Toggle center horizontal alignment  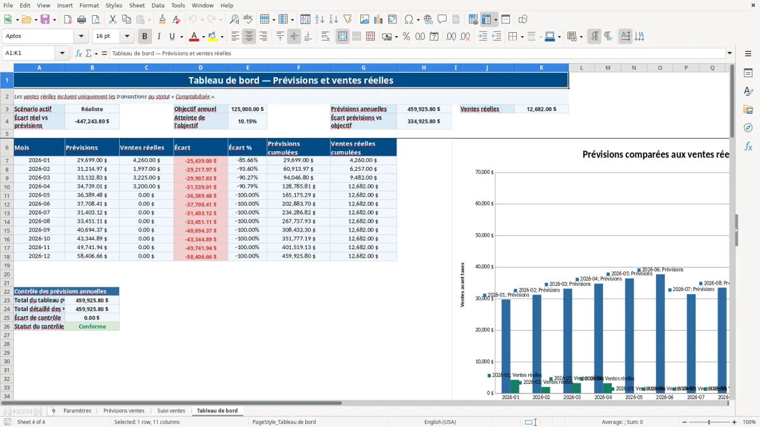point(249,37)
